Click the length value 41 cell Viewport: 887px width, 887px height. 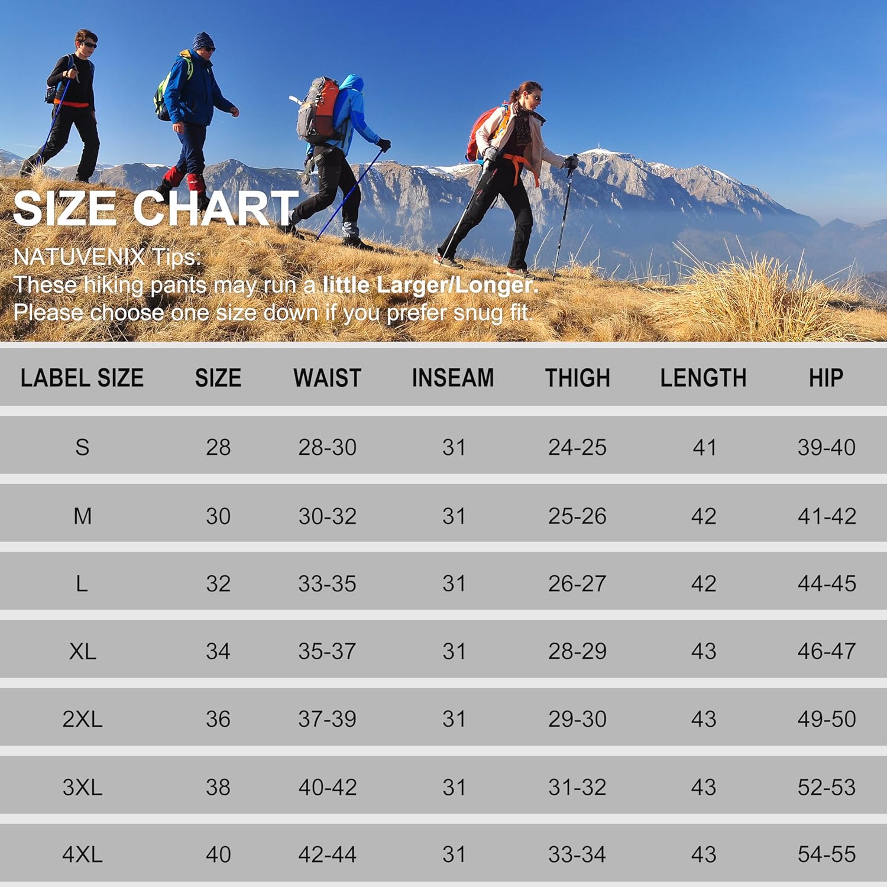[x=704, y=448]
